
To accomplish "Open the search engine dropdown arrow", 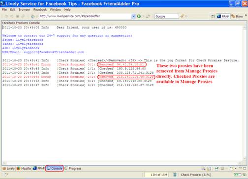I will coord(186,16).
